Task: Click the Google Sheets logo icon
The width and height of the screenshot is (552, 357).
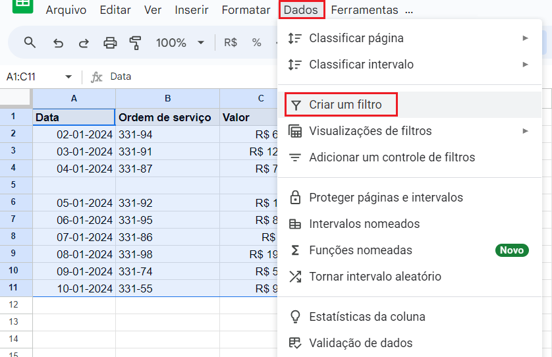Action: pos(23,6)
